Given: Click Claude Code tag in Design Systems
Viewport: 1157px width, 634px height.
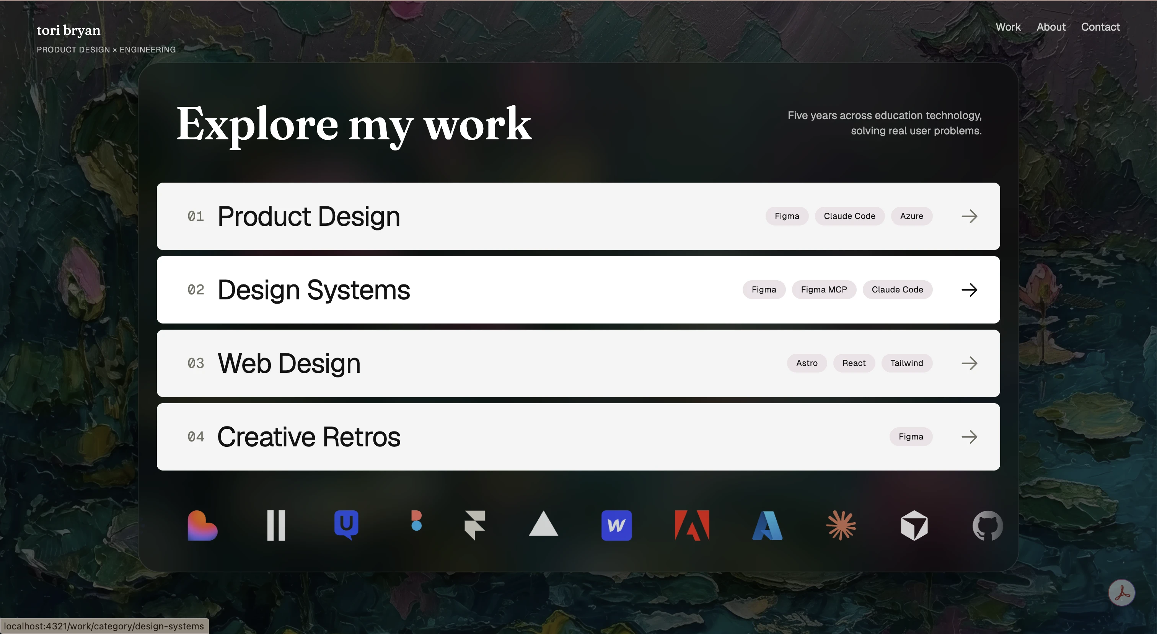Looking at the screenshot, I should [x=897, y=290].
